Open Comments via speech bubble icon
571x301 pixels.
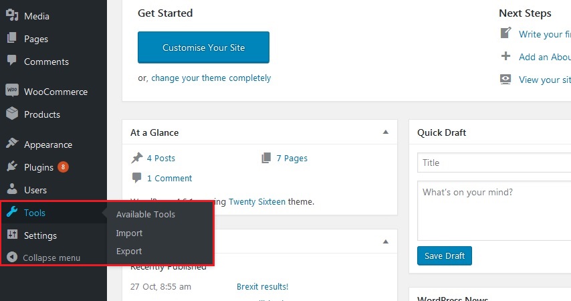(12, 60)
